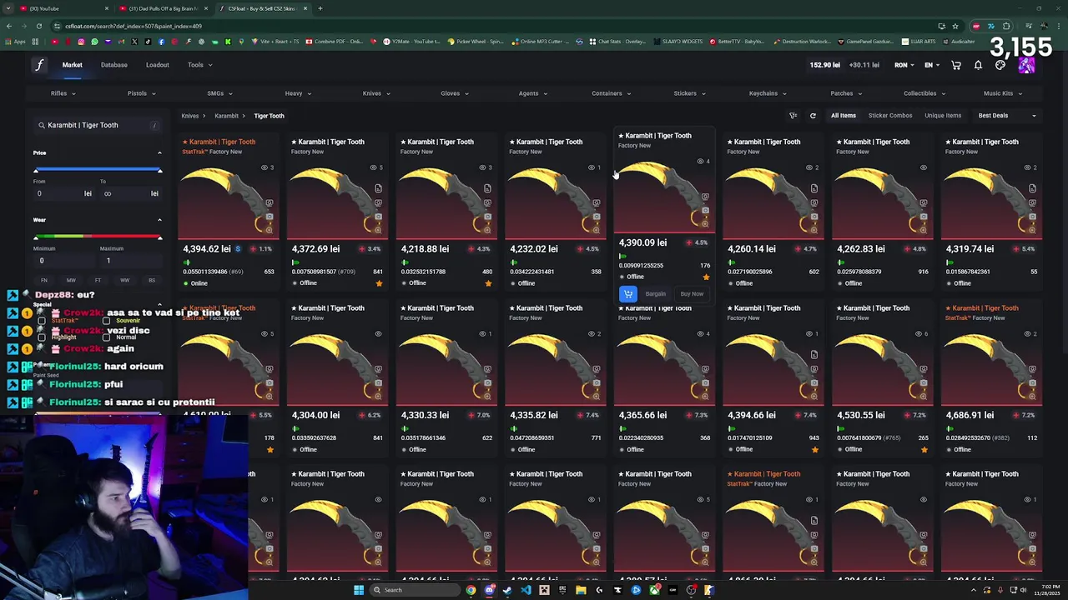
Task: Zoom into the 4,319.74 lei knife image
Action: pos(1032,229)
